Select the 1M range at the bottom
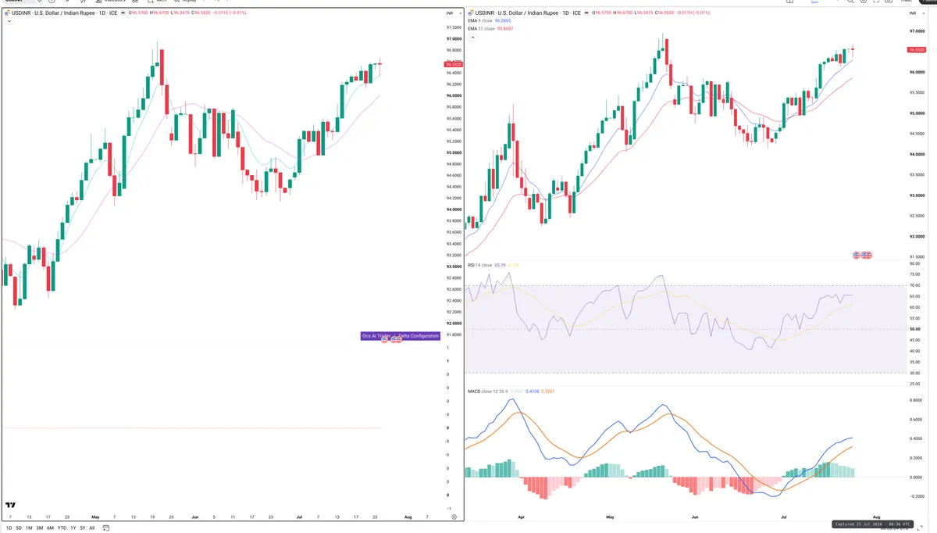Viewport: 937px width, 533px height. [x=29, y=528]
